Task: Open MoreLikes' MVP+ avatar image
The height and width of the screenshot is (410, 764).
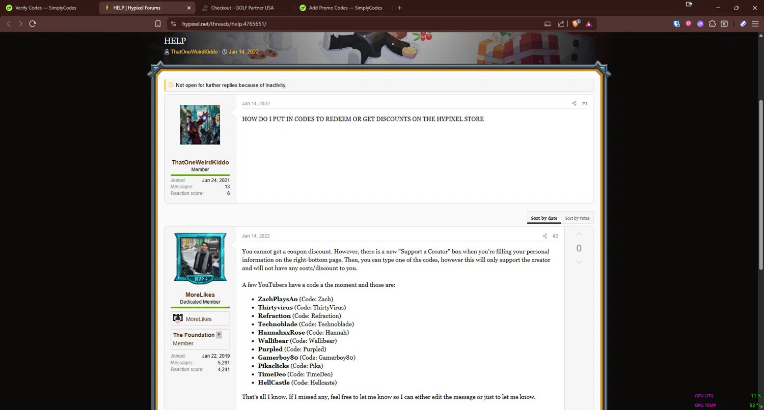Action: (200, 258)
